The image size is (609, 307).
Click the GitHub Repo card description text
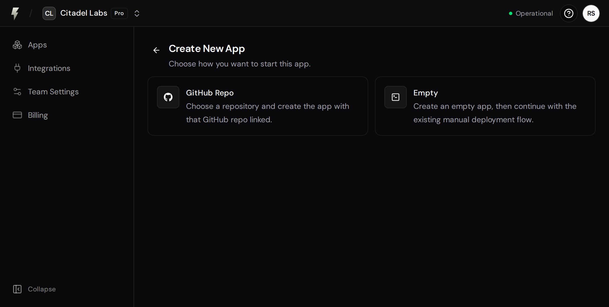click(x=268, y=113)
